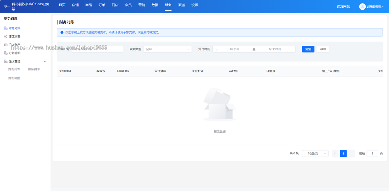Switch to the 营销 navigation tab
Image resolution: width=389 pixels, height=191 pixels.
(142, 5)
